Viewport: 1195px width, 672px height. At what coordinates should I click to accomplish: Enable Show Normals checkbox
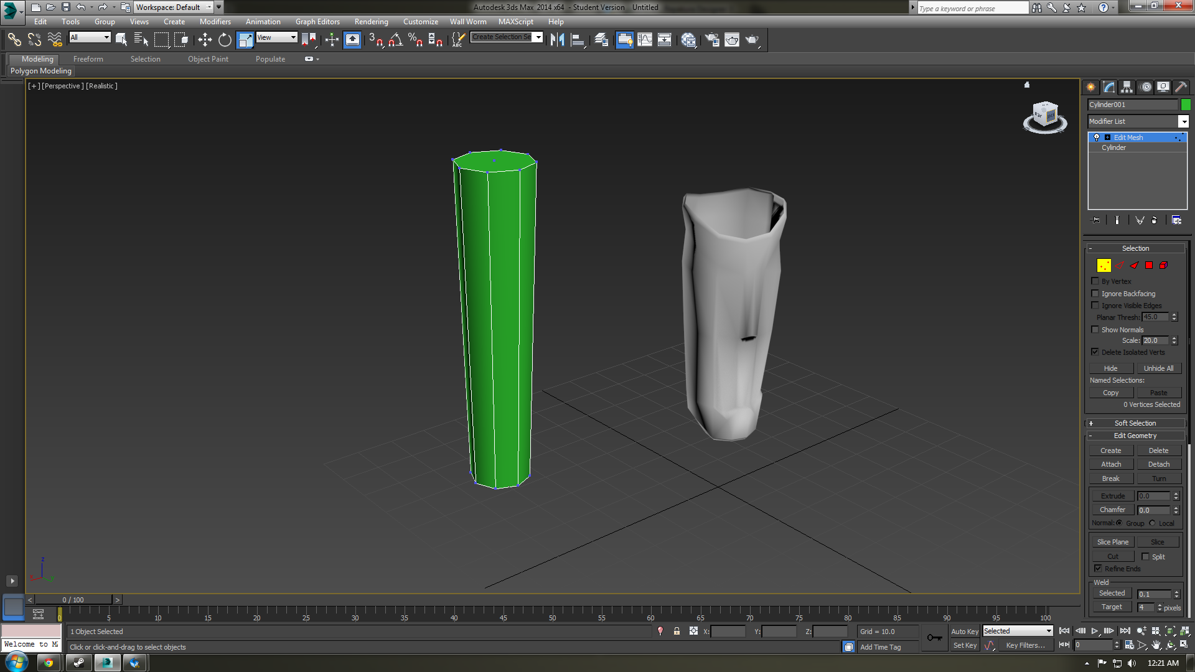pos(1095,330)
